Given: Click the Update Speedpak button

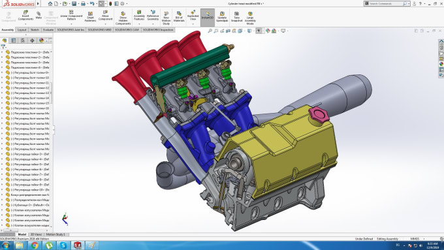Looking at the screenshot, I should tap(222, 17).
